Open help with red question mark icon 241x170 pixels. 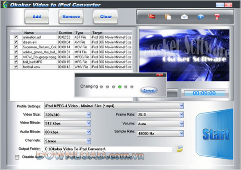click(x=217, y=17)
